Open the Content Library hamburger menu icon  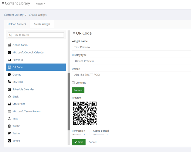point(3,3)
